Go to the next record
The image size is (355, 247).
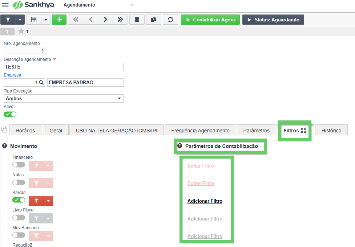tap(105, 20)
